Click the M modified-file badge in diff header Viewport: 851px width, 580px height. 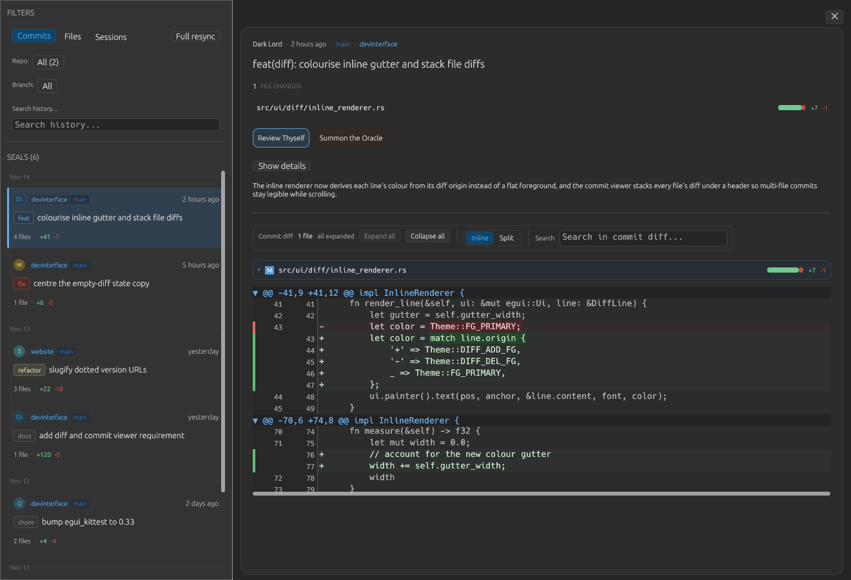click(x=269, y=270)
